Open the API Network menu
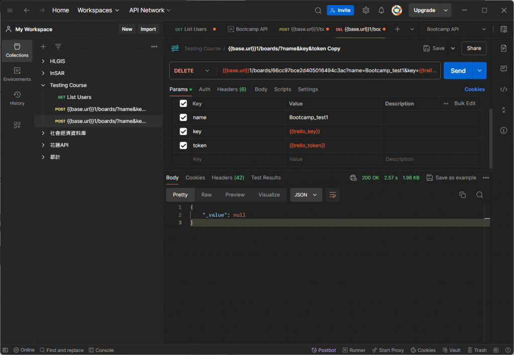Screen dimensions: 514x355 (150, 11)
